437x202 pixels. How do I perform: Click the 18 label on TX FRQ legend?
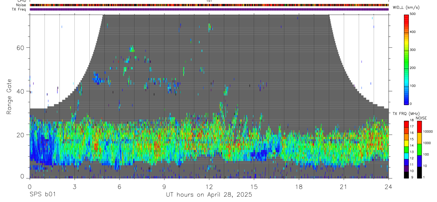coord(412,121)
